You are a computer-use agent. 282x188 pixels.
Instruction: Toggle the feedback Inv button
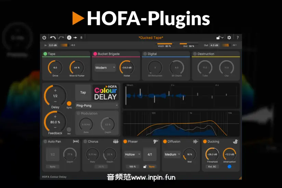click(69, 130)
